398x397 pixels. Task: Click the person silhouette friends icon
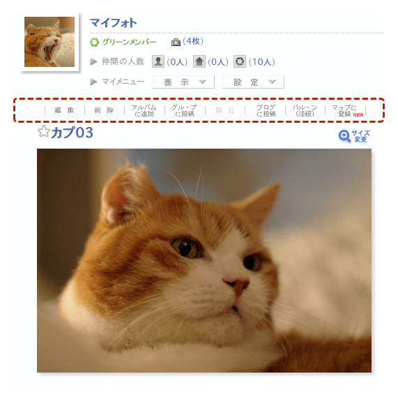coord(158,61)
